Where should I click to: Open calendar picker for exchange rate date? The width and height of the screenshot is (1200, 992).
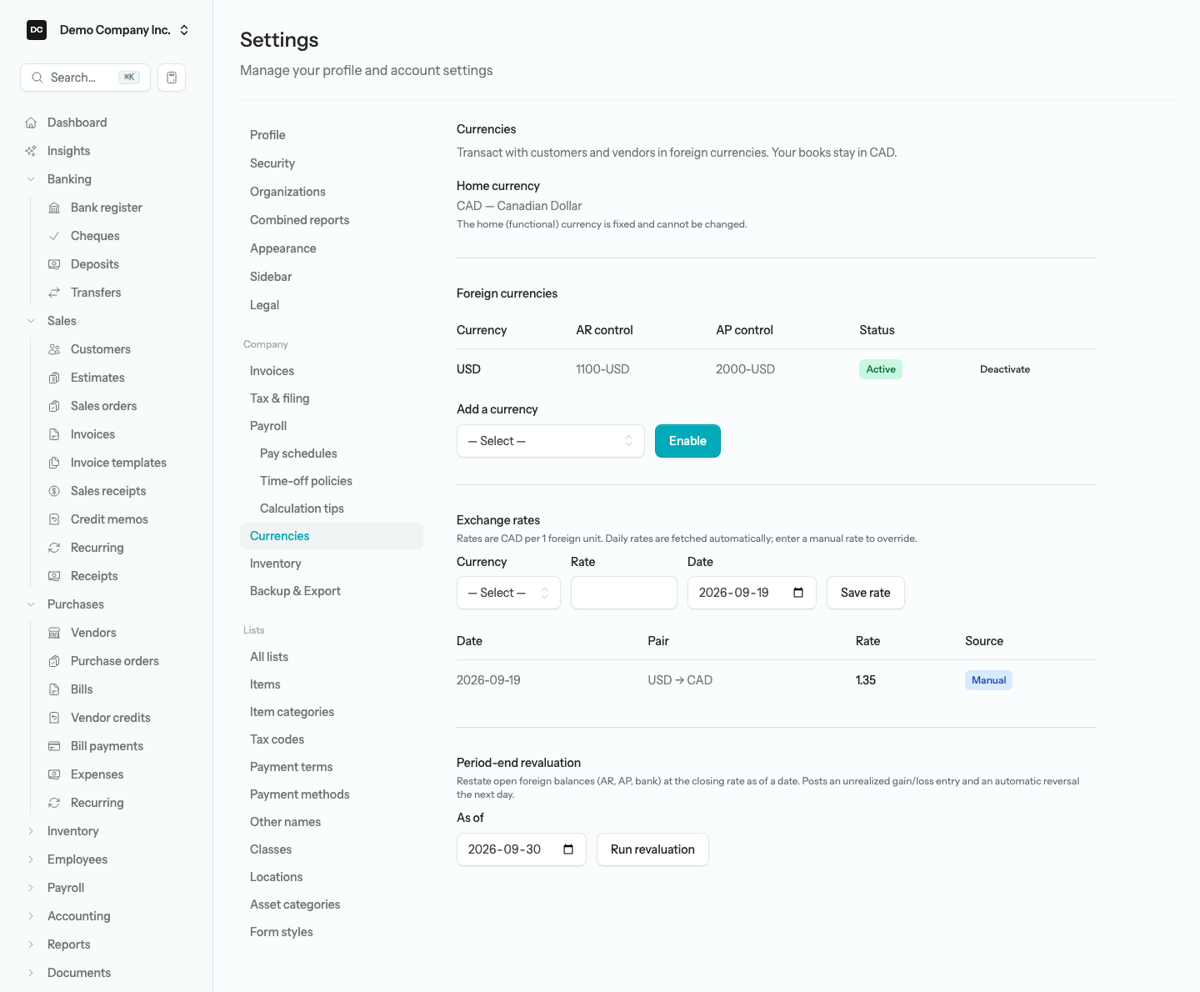pos(798,593)
